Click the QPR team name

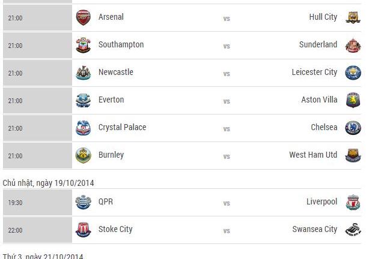pos(106,201)
